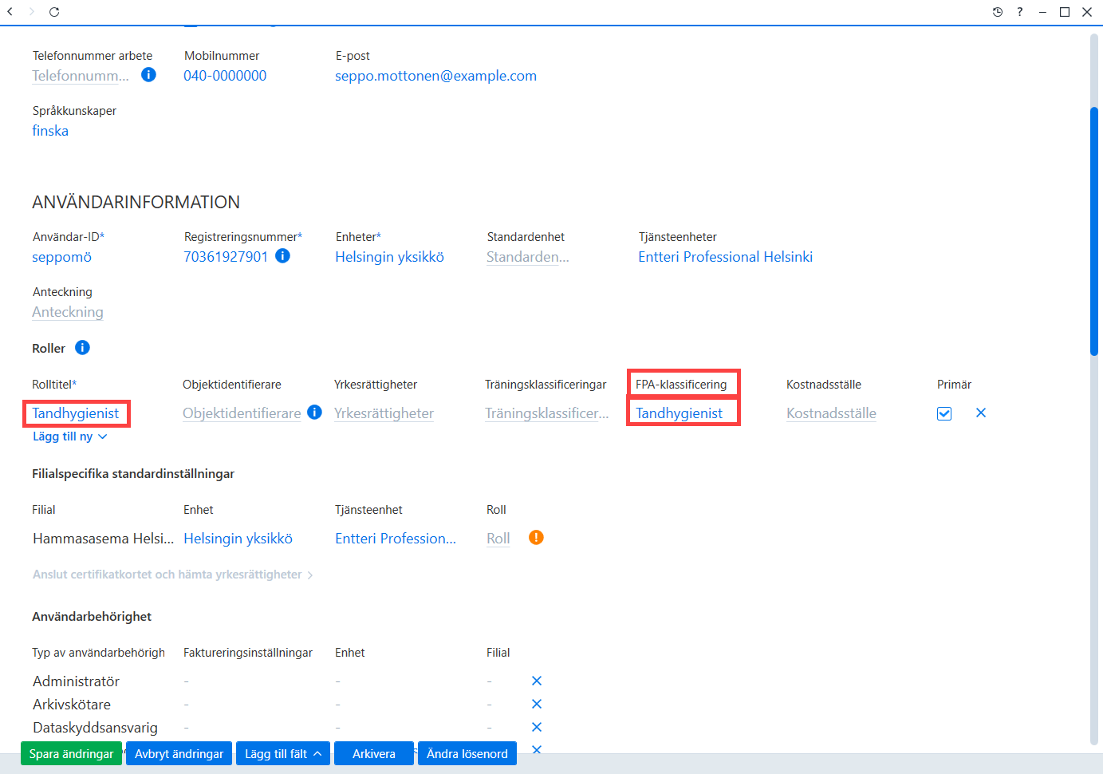Viewport: 1103px width, 774px height.
Task: Click the disabled forward arrow icon
Action: point(32,12)
